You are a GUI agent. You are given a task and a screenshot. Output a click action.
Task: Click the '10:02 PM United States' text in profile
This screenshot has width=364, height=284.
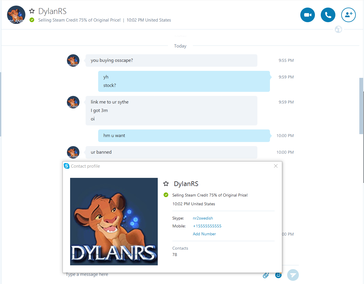click(194, 204)
